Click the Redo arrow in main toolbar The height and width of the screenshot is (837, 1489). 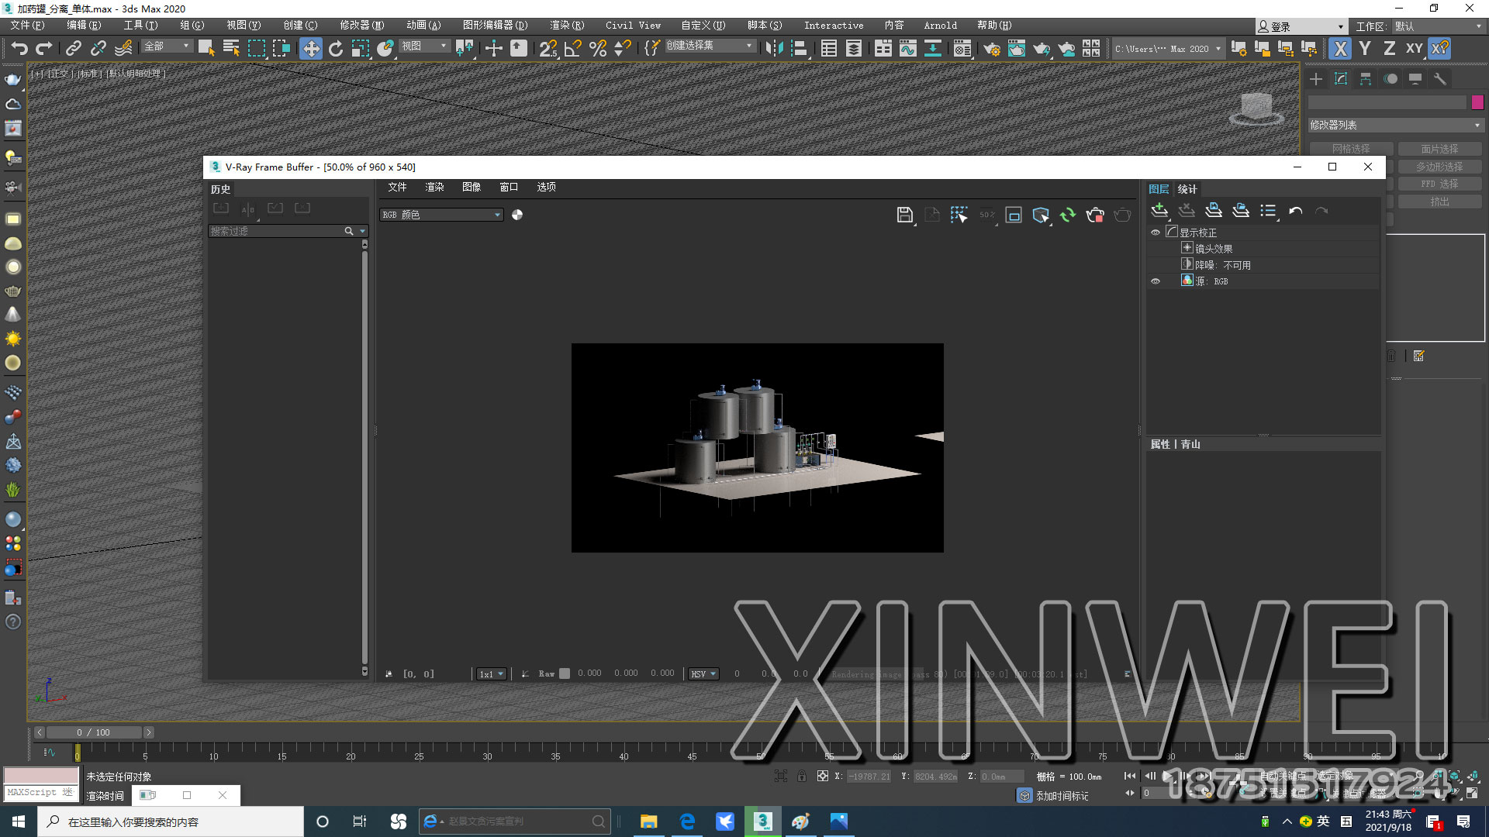click(44, 48)
